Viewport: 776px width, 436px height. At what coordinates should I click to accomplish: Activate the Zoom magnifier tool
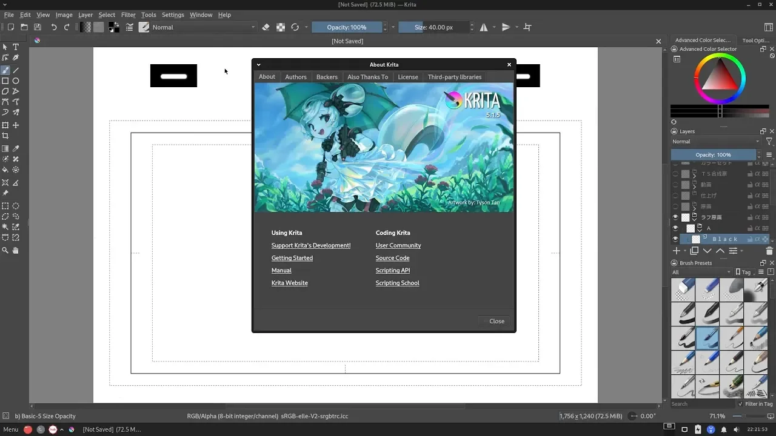(x=5, y=250)
